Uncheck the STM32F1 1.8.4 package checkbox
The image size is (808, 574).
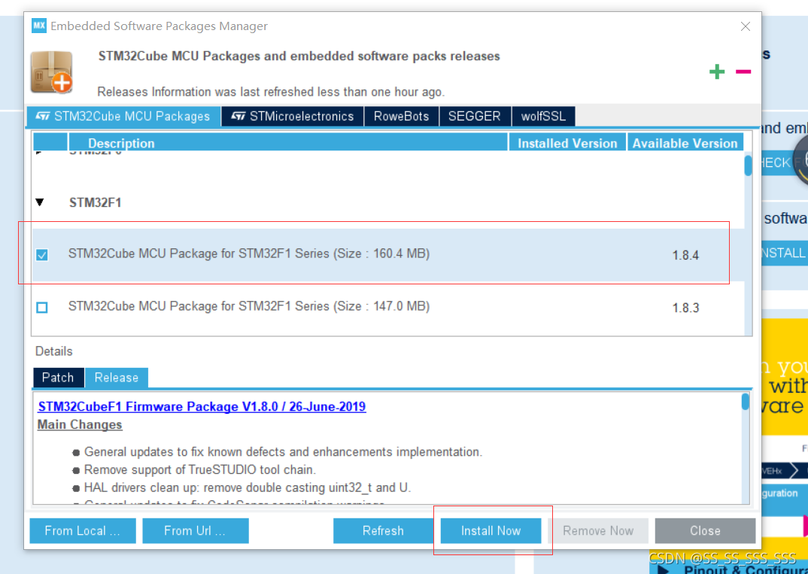[42, 254]
